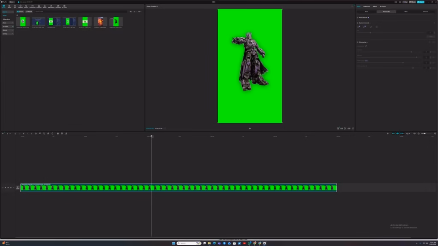
Task: Open the media sort dropdown
Action: [x=135, y=12]
